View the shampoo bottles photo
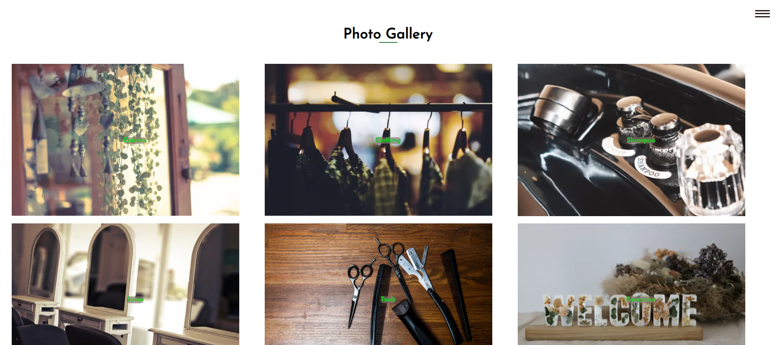Viewport: 776px width, 345px height. [631, 140]
